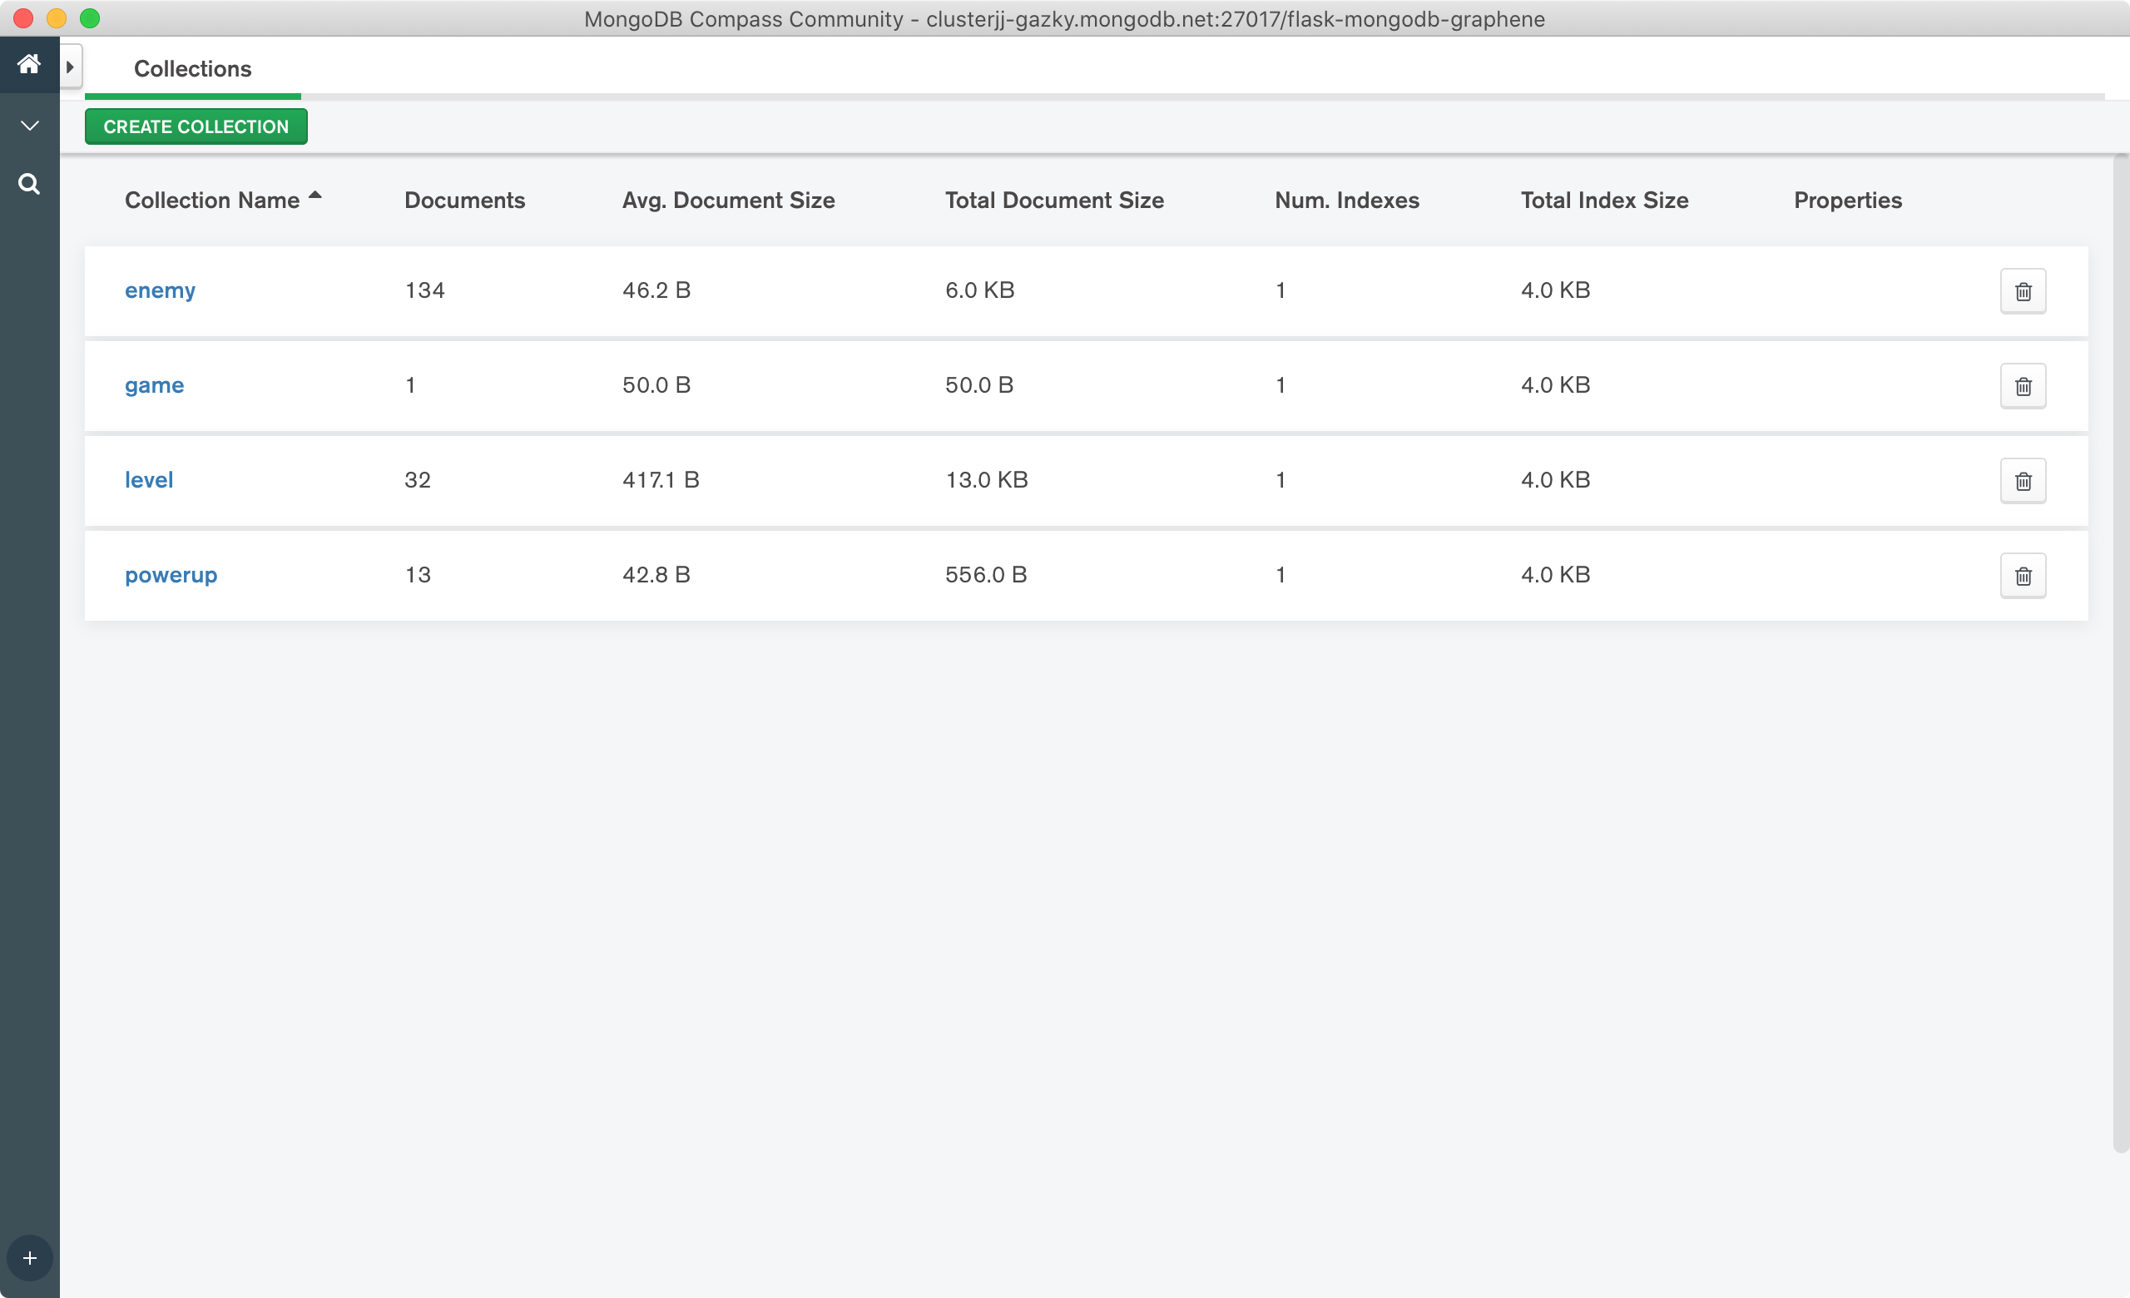Image resolution: width=2130 pixels, height=1298 pixels.
Task: Expand the collapsed sidebar arrow
Action: point(70,67)
